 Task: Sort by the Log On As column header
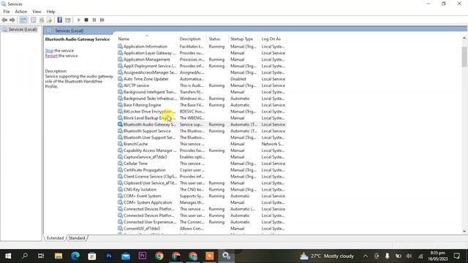pyautogui.click(x=273, y=39)
